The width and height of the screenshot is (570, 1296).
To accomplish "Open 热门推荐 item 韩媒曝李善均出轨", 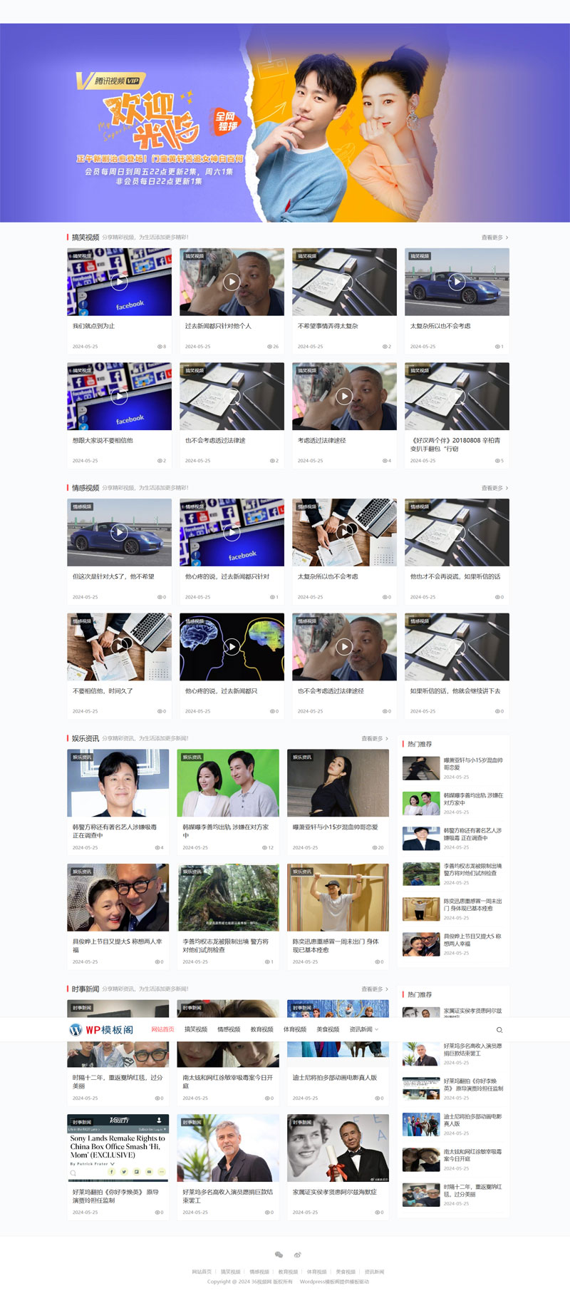I will (473, 799).
